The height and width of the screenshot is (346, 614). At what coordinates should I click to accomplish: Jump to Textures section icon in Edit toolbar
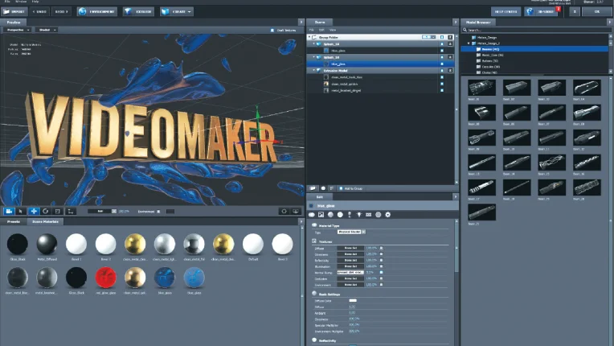pos(321,215)
